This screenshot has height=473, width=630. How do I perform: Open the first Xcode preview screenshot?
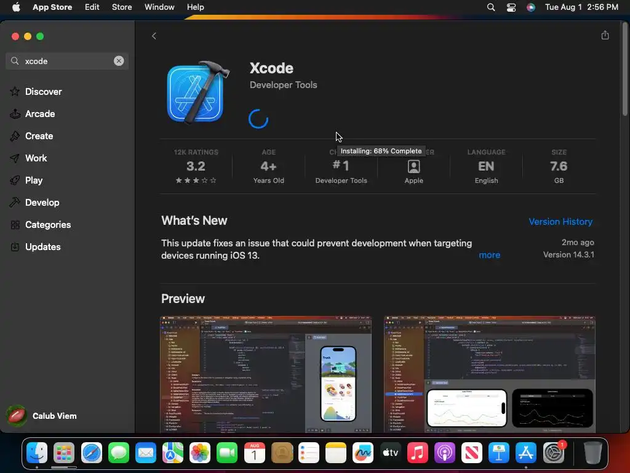pyautogui.click(x=266, y=374)
